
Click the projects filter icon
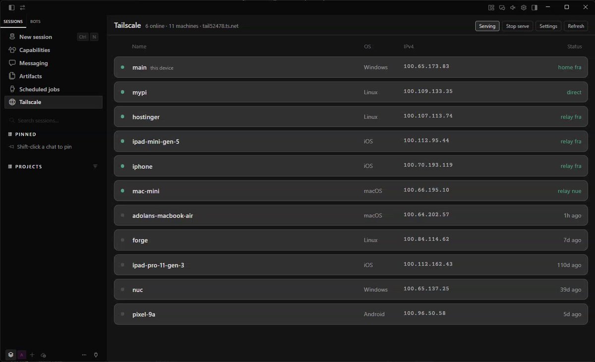(95, 166)
